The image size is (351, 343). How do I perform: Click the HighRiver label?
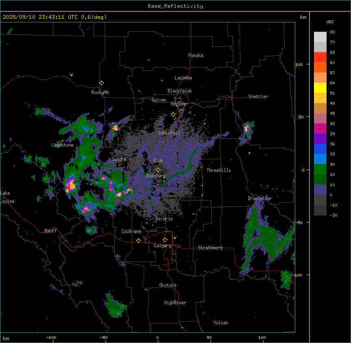pyautogui.click(x=175, y=303)
